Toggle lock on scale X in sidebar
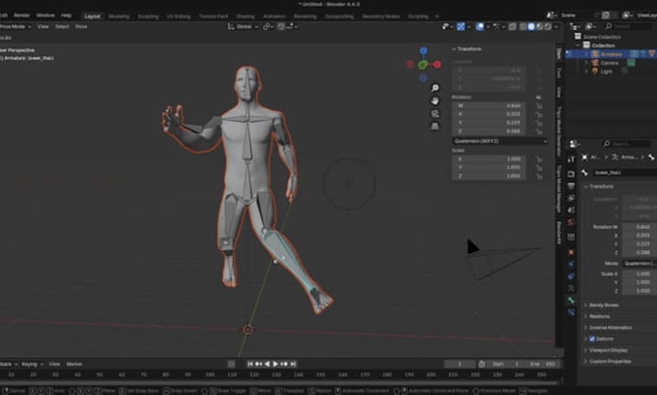The image size is (657, 395). point(539,159)
